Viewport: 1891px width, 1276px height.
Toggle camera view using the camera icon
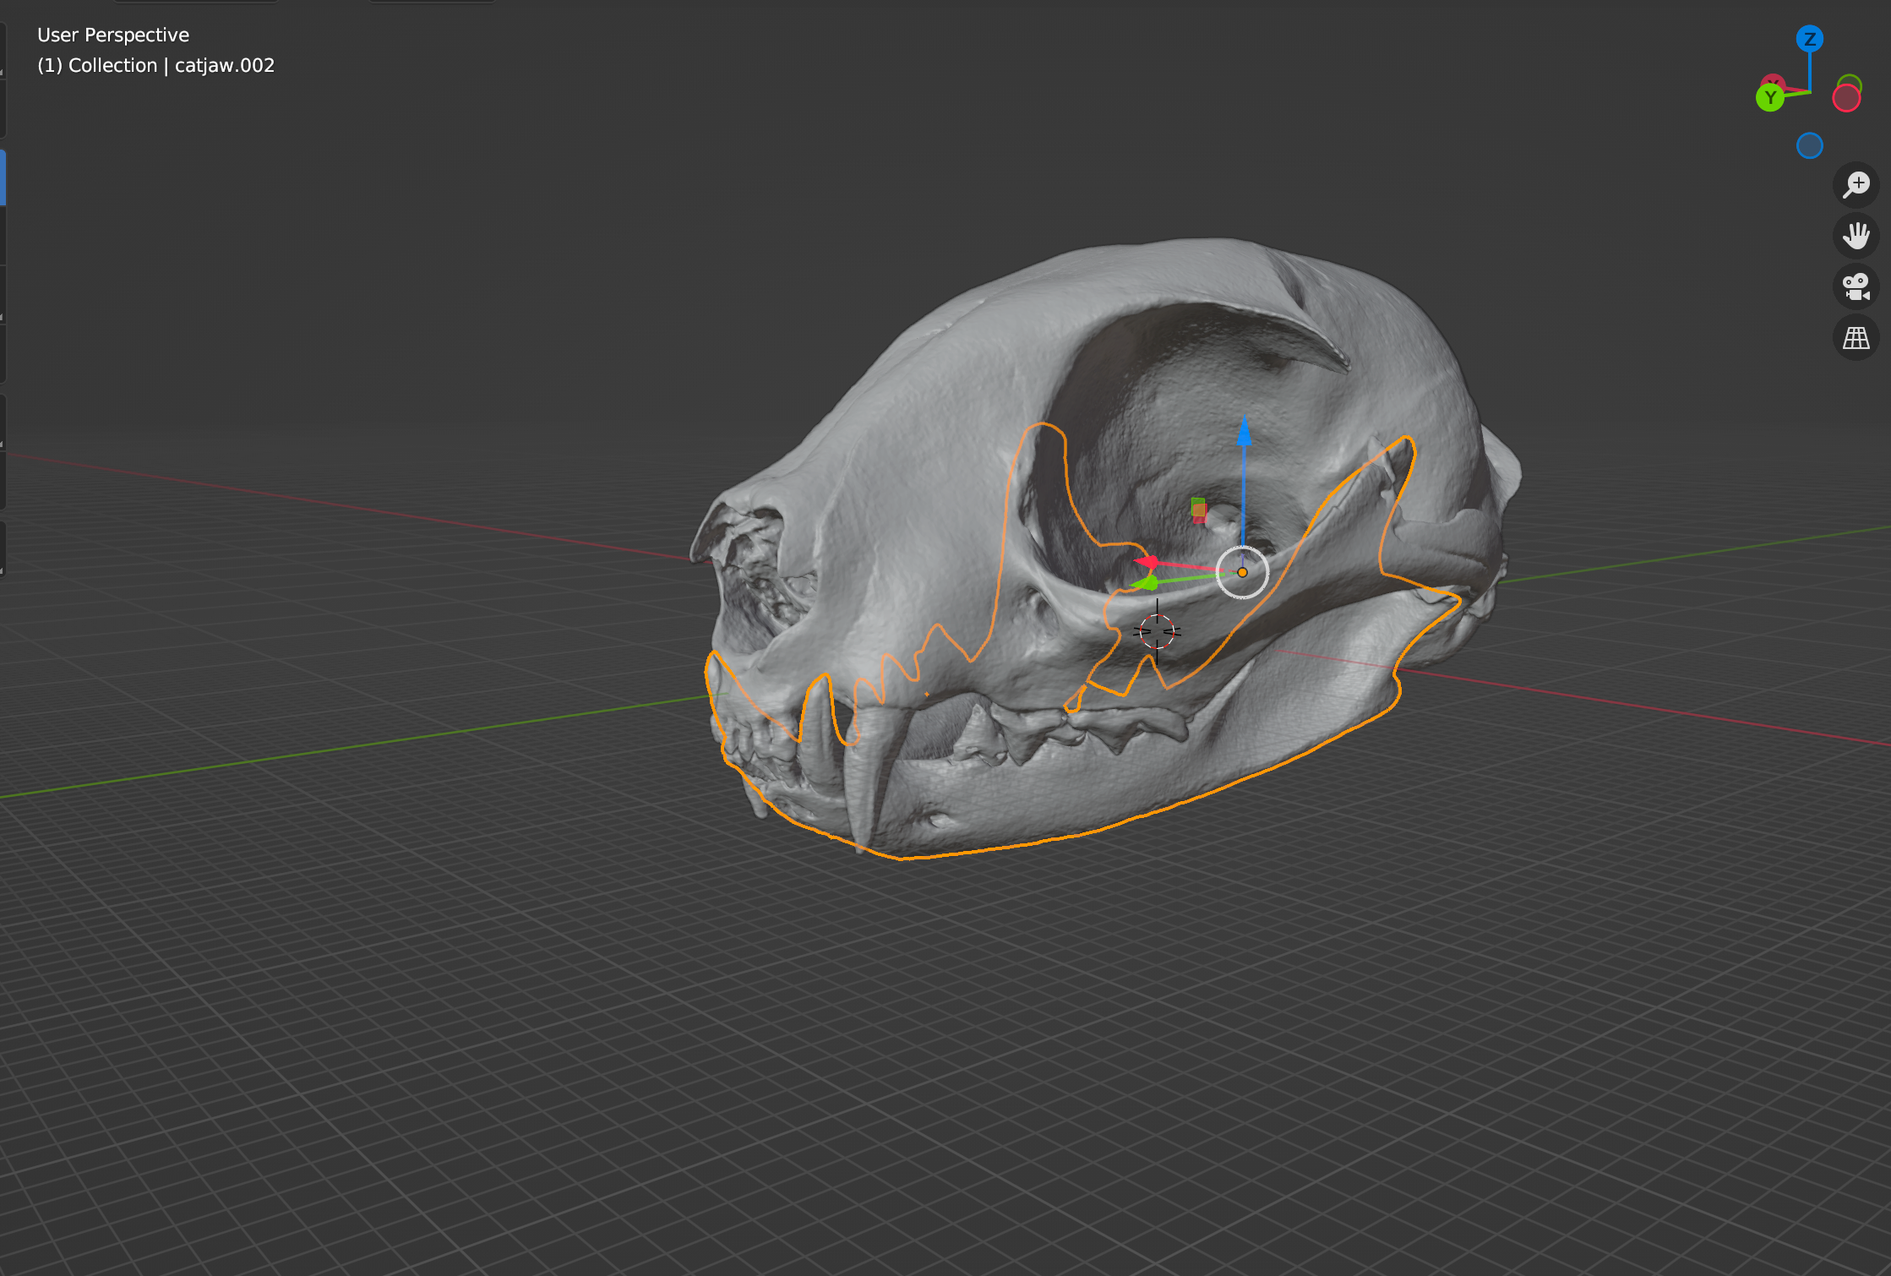pyautogui.click(x=1856, y=287)
